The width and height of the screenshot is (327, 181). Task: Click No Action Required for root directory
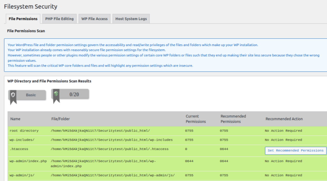284,131
